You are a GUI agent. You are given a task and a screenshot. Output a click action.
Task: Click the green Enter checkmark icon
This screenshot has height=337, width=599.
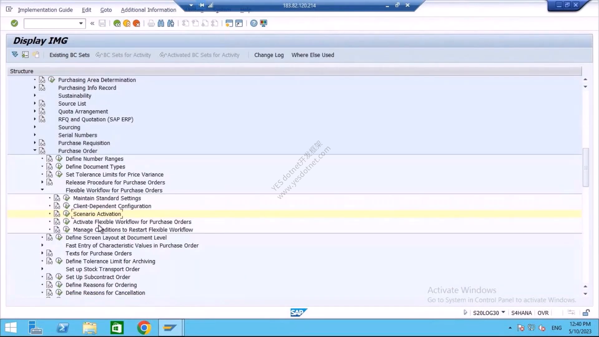14,23
